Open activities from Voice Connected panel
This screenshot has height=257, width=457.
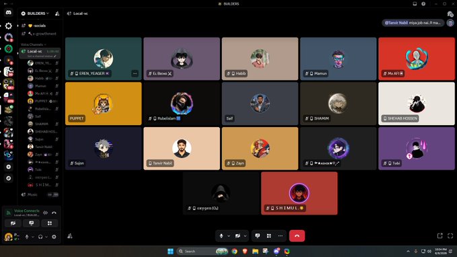[50, 223]
